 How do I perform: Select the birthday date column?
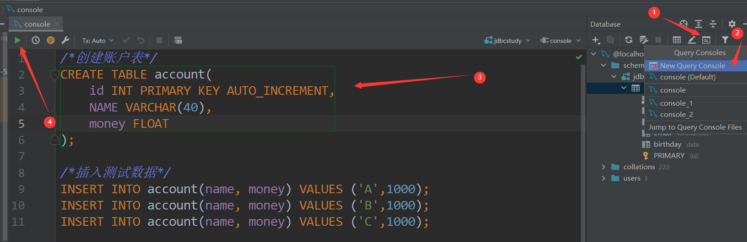coord(670,144)
